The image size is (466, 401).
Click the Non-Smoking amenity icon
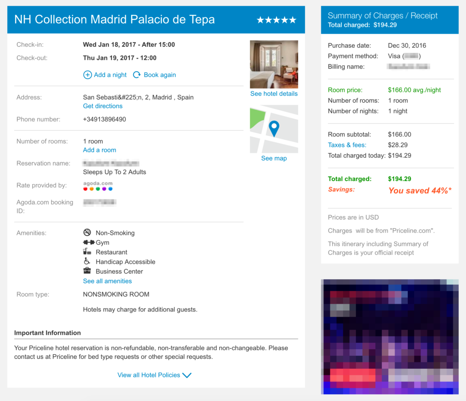(87, 232)
